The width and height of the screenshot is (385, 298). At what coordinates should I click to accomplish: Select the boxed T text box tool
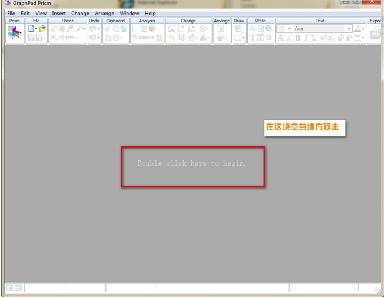coord(261,38)
